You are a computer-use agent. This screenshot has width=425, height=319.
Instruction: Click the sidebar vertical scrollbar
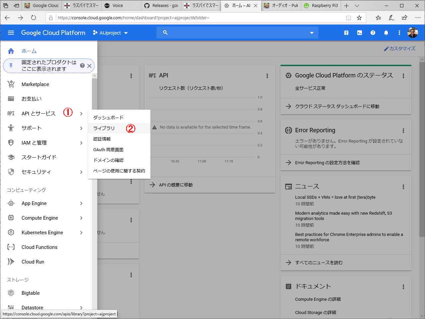click(95, 193)
